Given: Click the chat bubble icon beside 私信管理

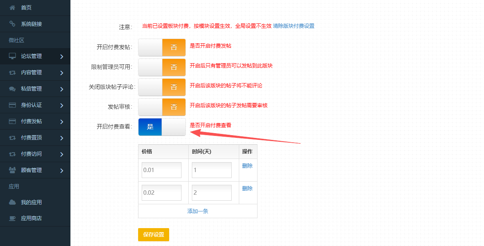Looking at the screenshot, I should tap(12, 89).
